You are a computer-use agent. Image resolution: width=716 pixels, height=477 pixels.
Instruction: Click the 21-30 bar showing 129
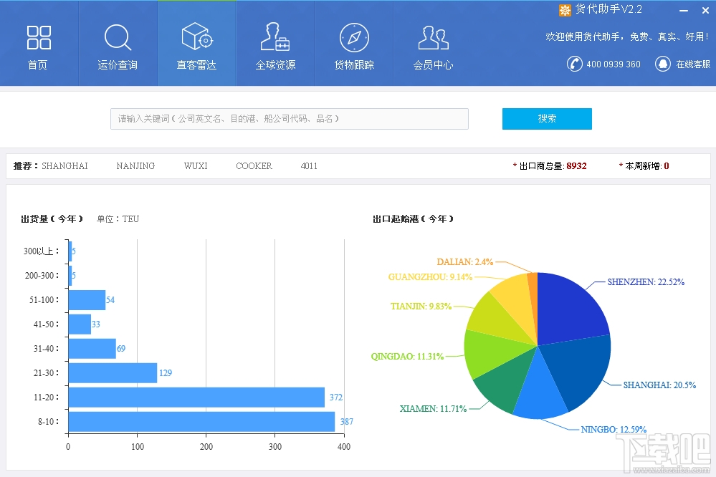click(x=113, y=373)
